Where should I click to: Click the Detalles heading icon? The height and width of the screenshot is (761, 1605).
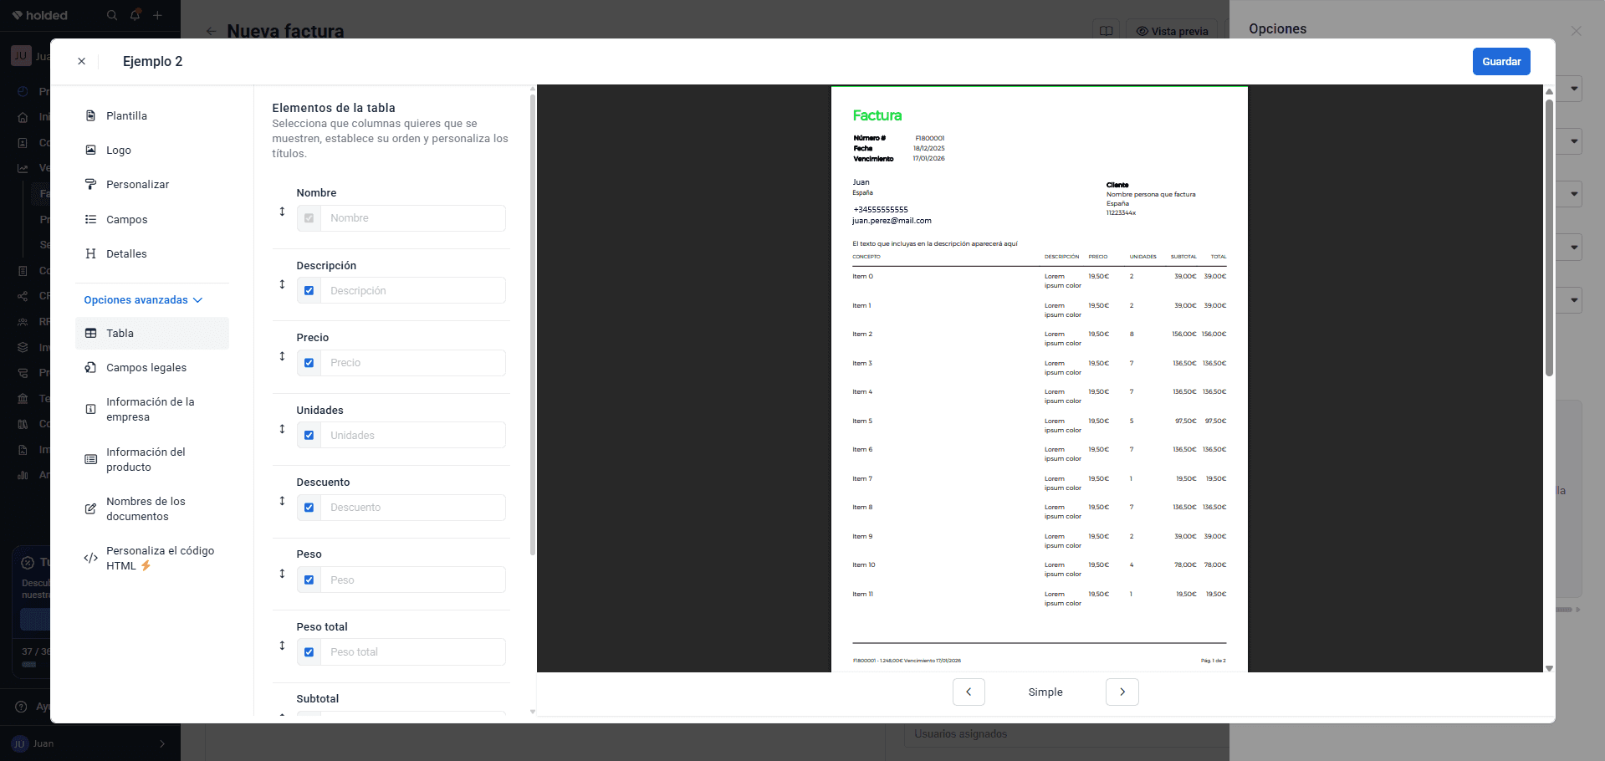(90, 253)
